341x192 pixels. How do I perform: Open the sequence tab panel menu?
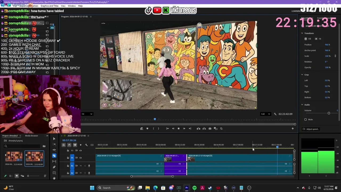[x=88, y=136]
